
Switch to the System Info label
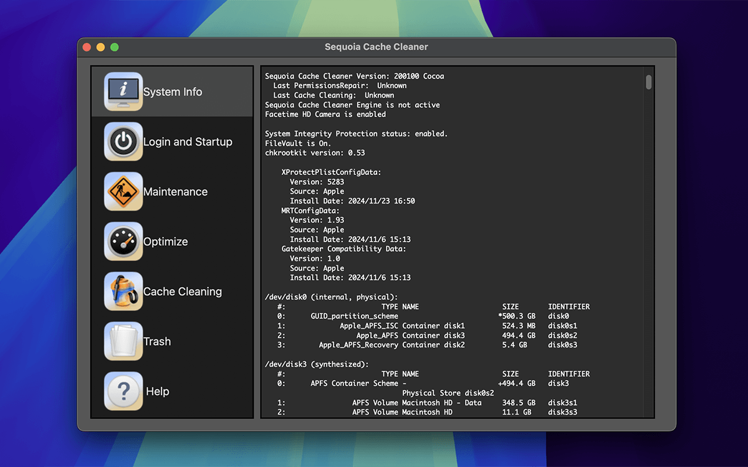pos(173,92)
